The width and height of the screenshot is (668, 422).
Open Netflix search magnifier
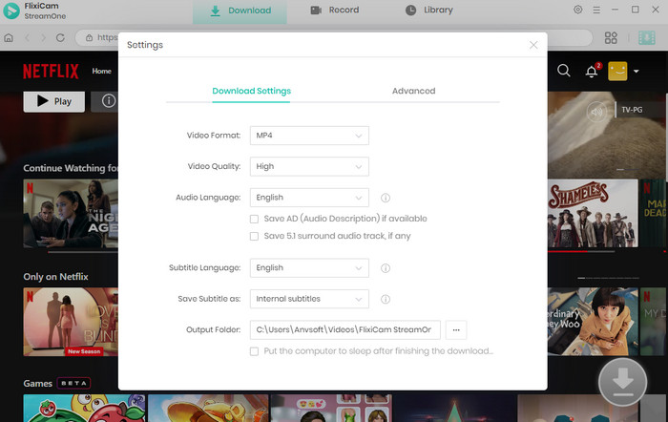click(564, 71)
